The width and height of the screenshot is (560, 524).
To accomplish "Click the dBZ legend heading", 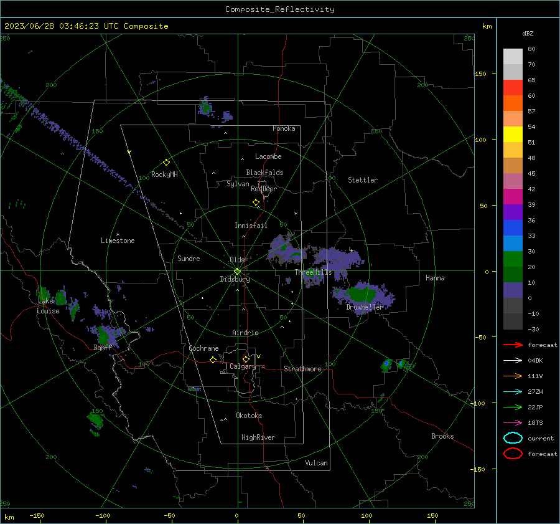I will 528,33.
